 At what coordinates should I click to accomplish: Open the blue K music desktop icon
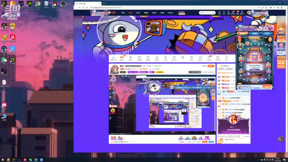point(13,49)
